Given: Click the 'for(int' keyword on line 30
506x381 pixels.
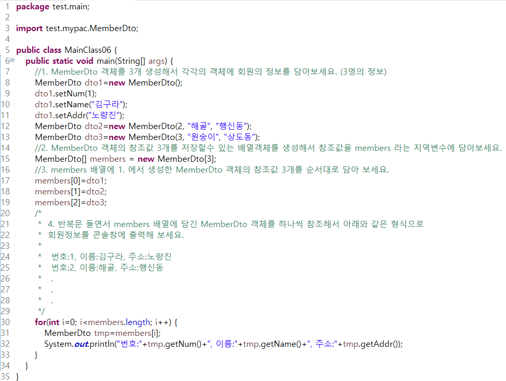Looking at the screenshot, I should (47, 322).
